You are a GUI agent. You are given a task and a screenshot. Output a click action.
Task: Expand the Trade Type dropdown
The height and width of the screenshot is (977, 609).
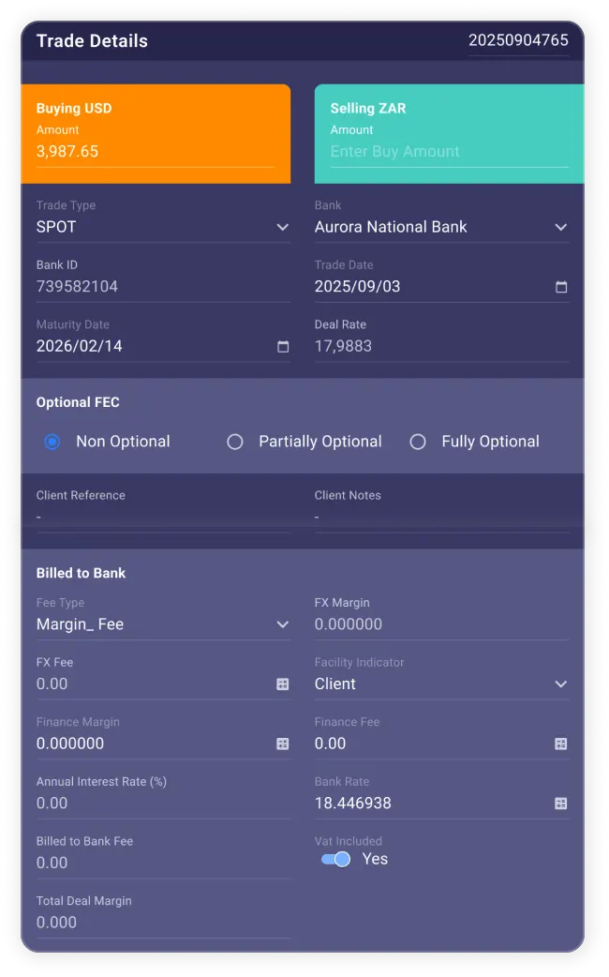coord(282,227)
